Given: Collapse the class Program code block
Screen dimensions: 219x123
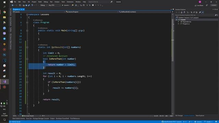Looking at the screenshot, I should (27, 23).
